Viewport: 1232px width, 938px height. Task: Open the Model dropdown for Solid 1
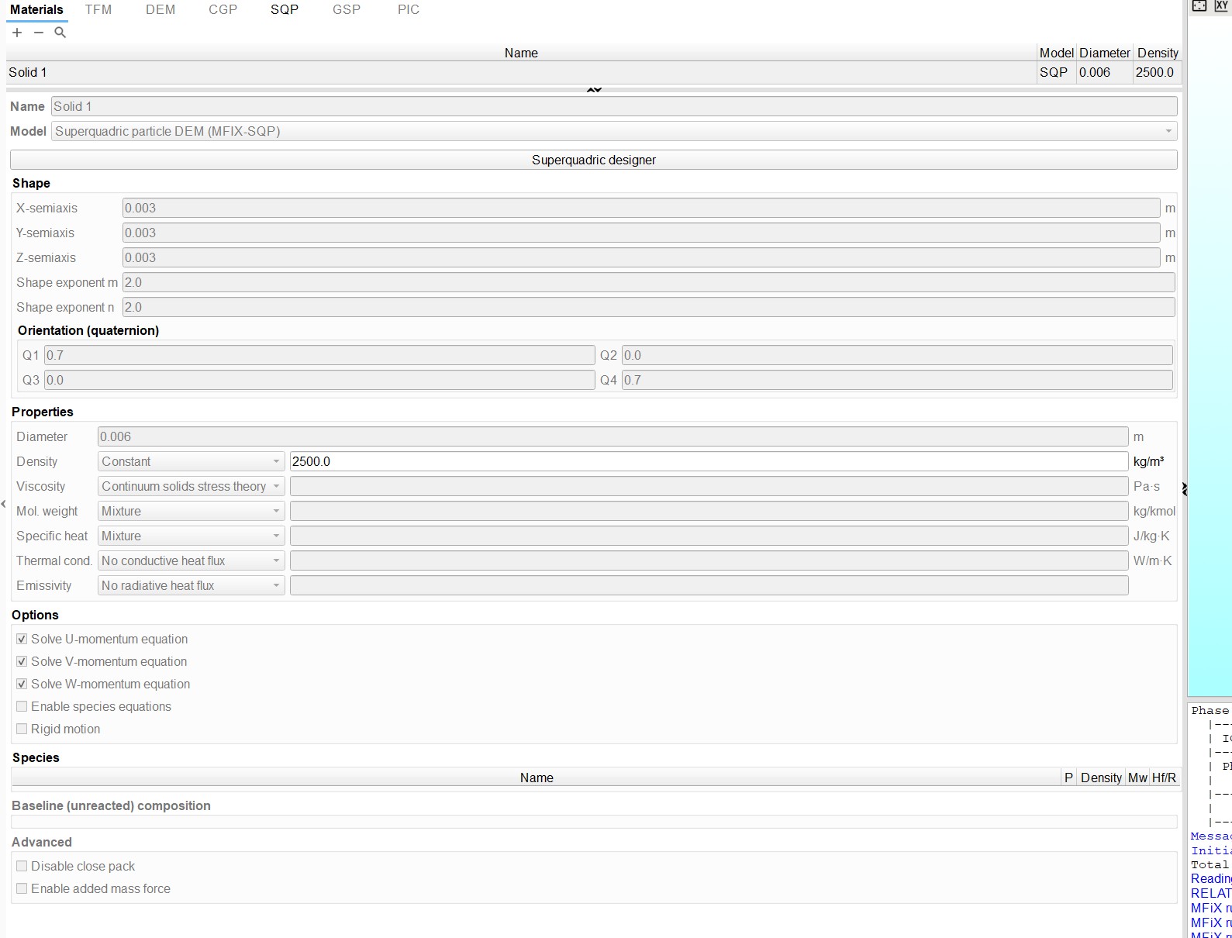click(613, 132)
